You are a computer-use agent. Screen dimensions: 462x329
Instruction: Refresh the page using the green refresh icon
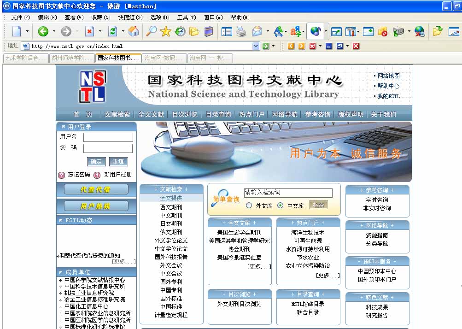[112, 31]
